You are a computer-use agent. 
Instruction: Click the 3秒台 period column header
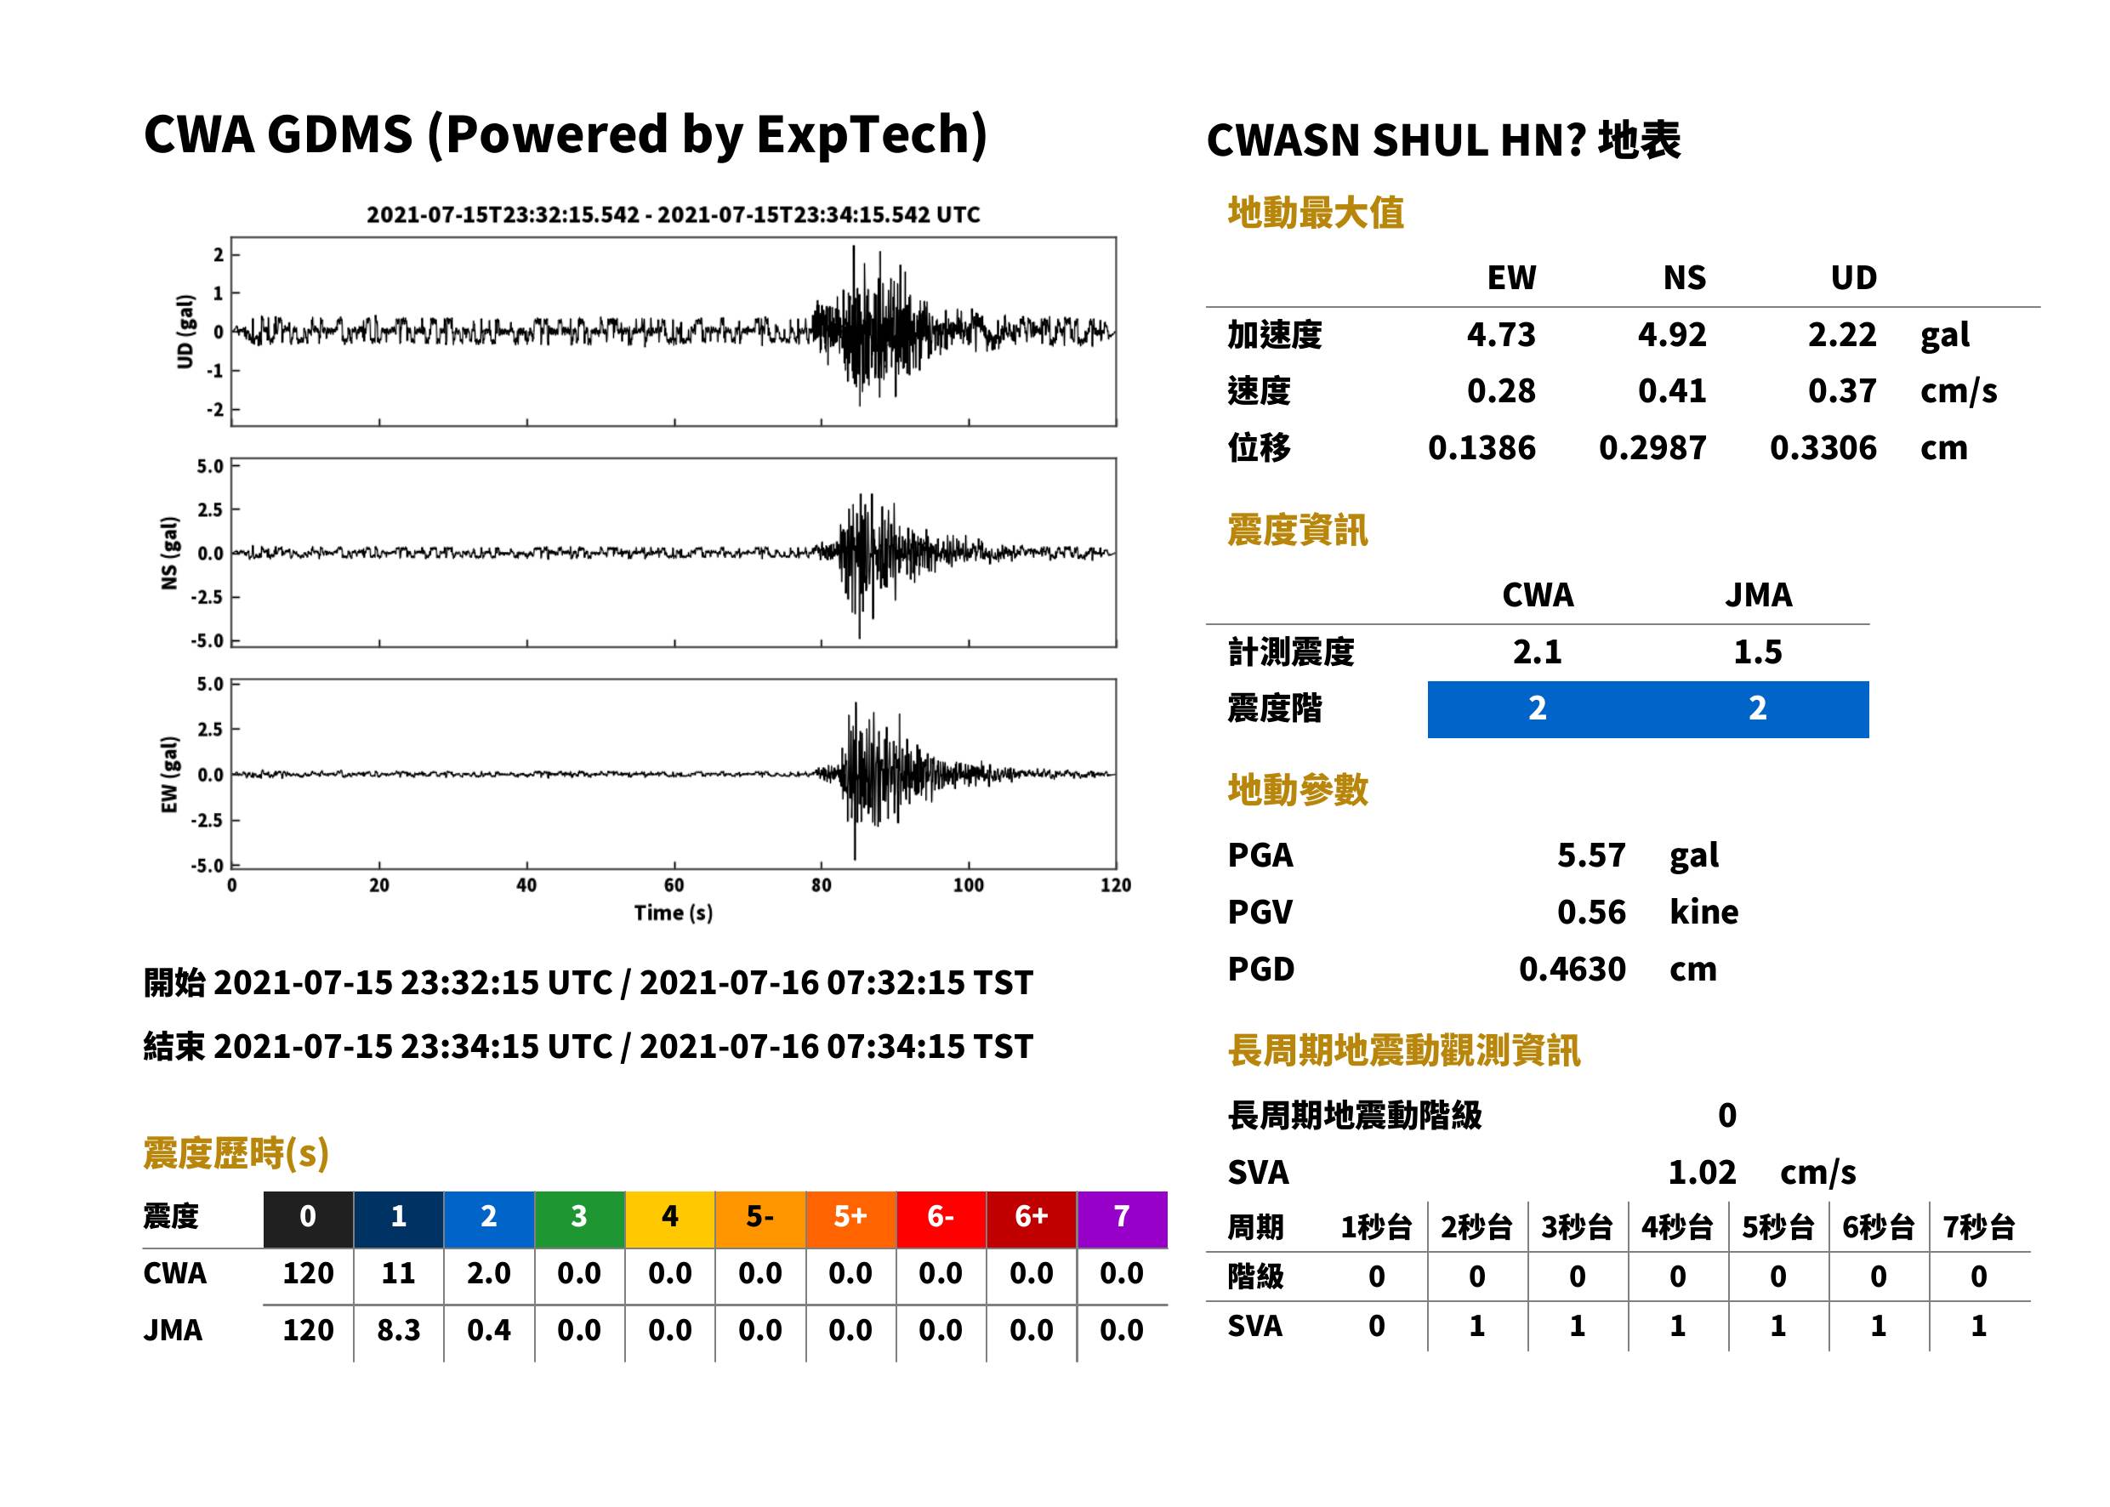(1577, 1226)
